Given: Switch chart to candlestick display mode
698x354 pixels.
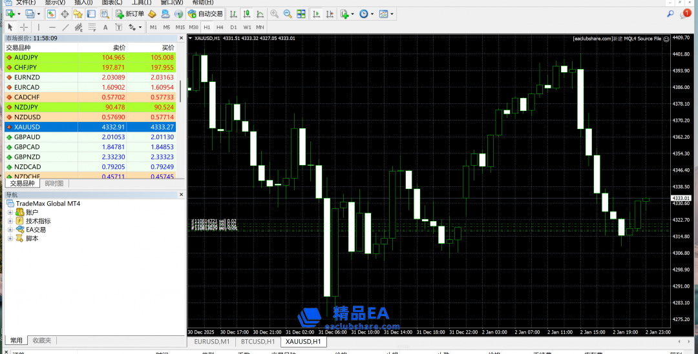Looking at the screenshot, I should [246, 14].
